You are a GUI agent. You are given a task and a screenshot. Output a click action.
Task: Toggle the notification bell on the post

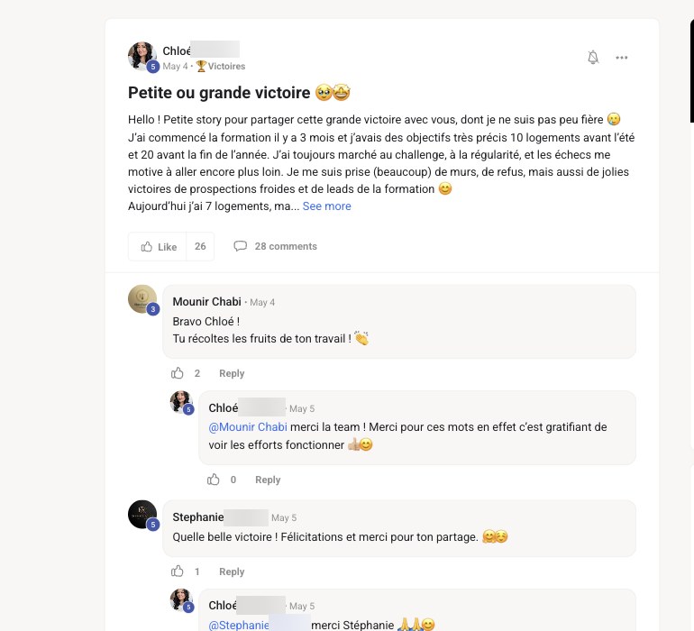pos(593,57)
